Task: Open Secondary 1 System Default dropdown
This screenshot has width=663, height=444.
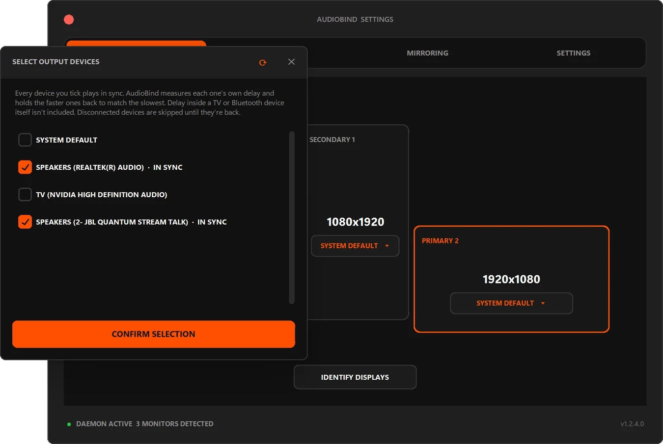Action: pyautogui.click(x=355, y=246)
